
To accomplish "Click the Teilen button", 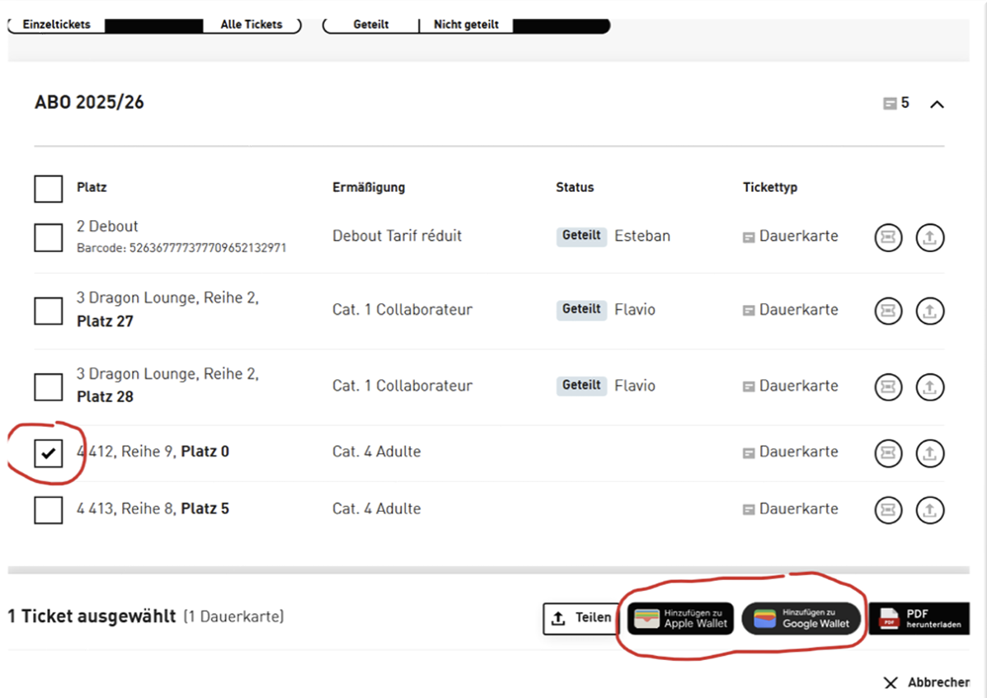I will click(x=581, y=618).
